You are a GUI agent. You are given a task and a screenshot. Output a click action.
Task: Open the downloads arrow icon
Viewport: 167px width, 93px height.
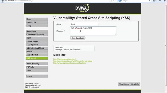point(160,1)
